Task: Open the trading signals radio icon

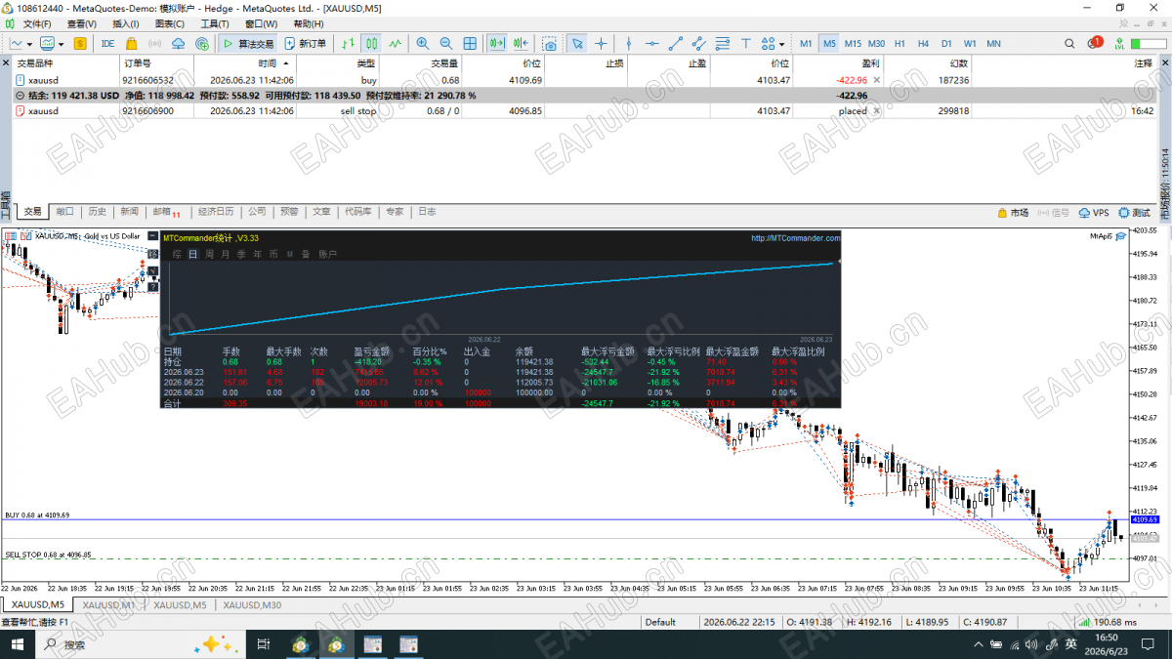Action: click(154, 43)
